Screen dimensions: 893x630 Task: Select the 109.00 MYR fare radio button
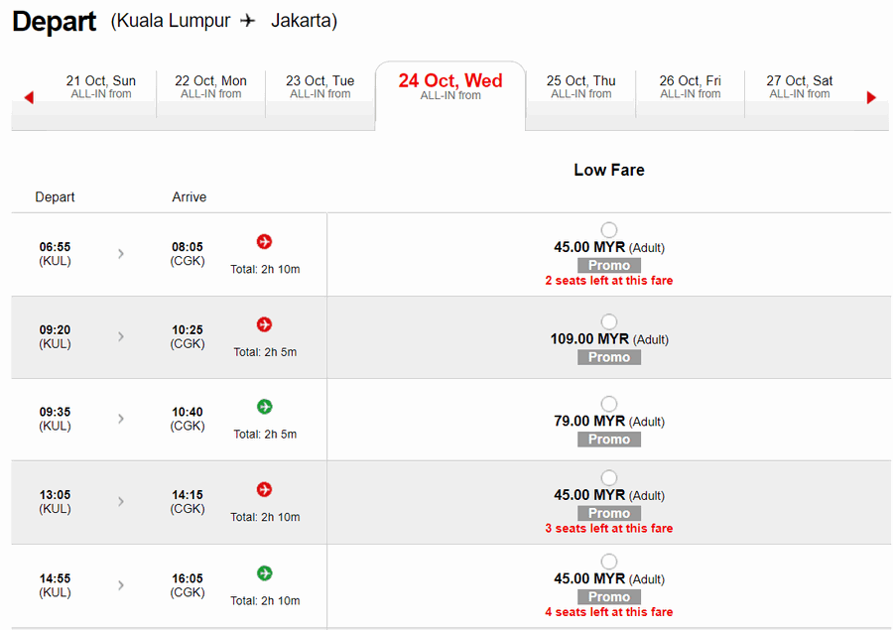point(609,321)
